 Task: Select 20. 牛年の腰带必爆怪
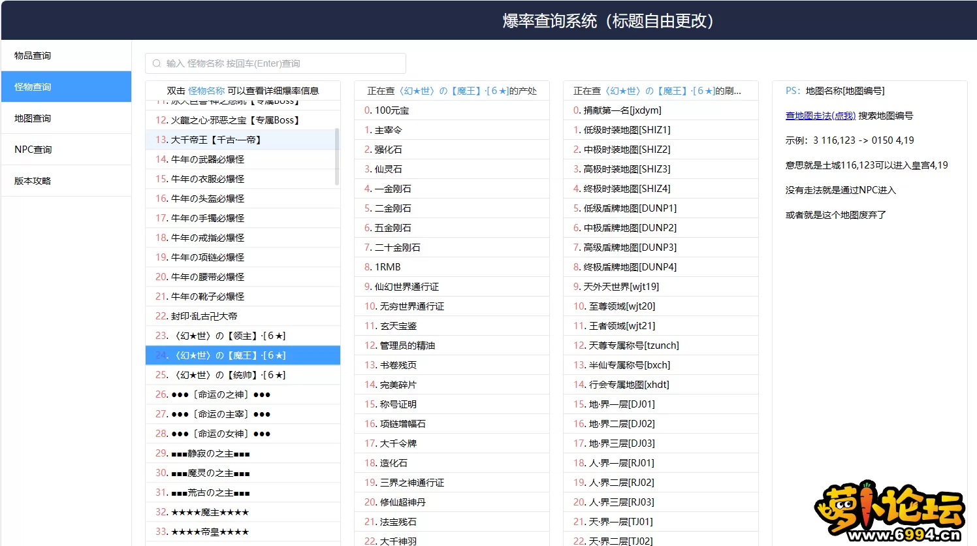pos(243,277)
